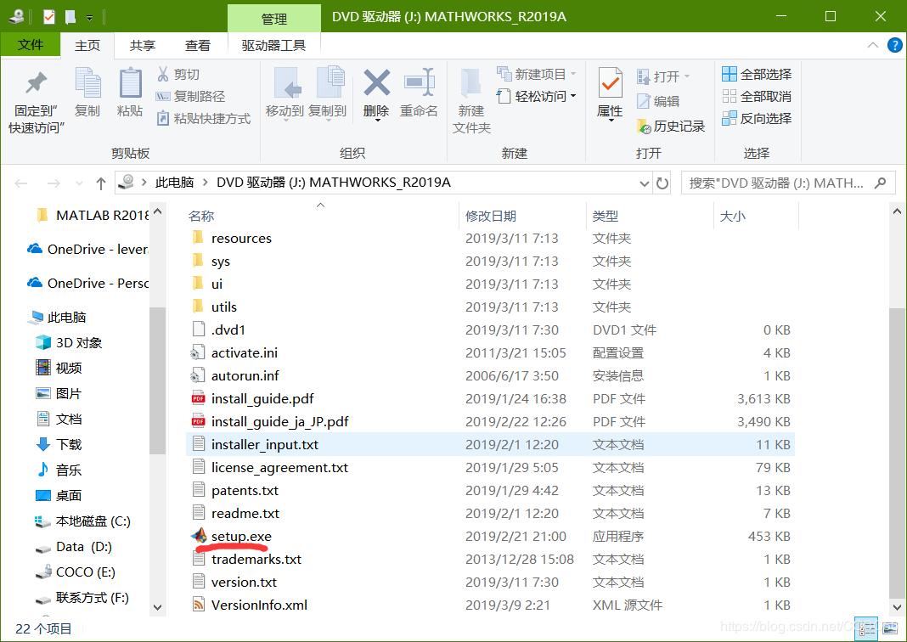Click Select all (全部选择)
The height and width of the screenshot is (642, 907).
(x=758, y=74)
